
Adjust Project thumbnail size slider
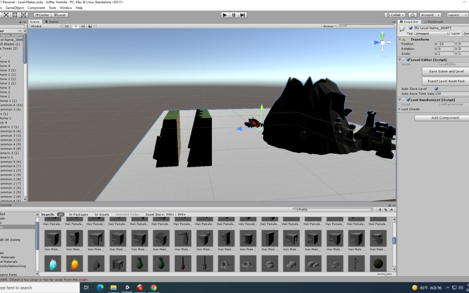[x=385, y=274]
